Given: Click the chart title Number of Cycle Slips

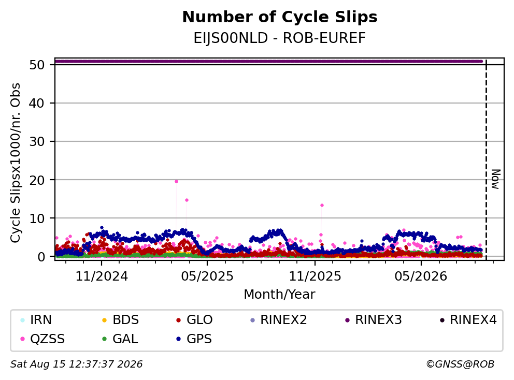Looking at the screenshot, I should point(280,17).
